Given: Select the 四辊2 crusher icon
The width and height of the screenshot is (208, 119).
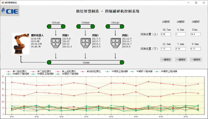Looking at the screenshot, I should (85, 43).
